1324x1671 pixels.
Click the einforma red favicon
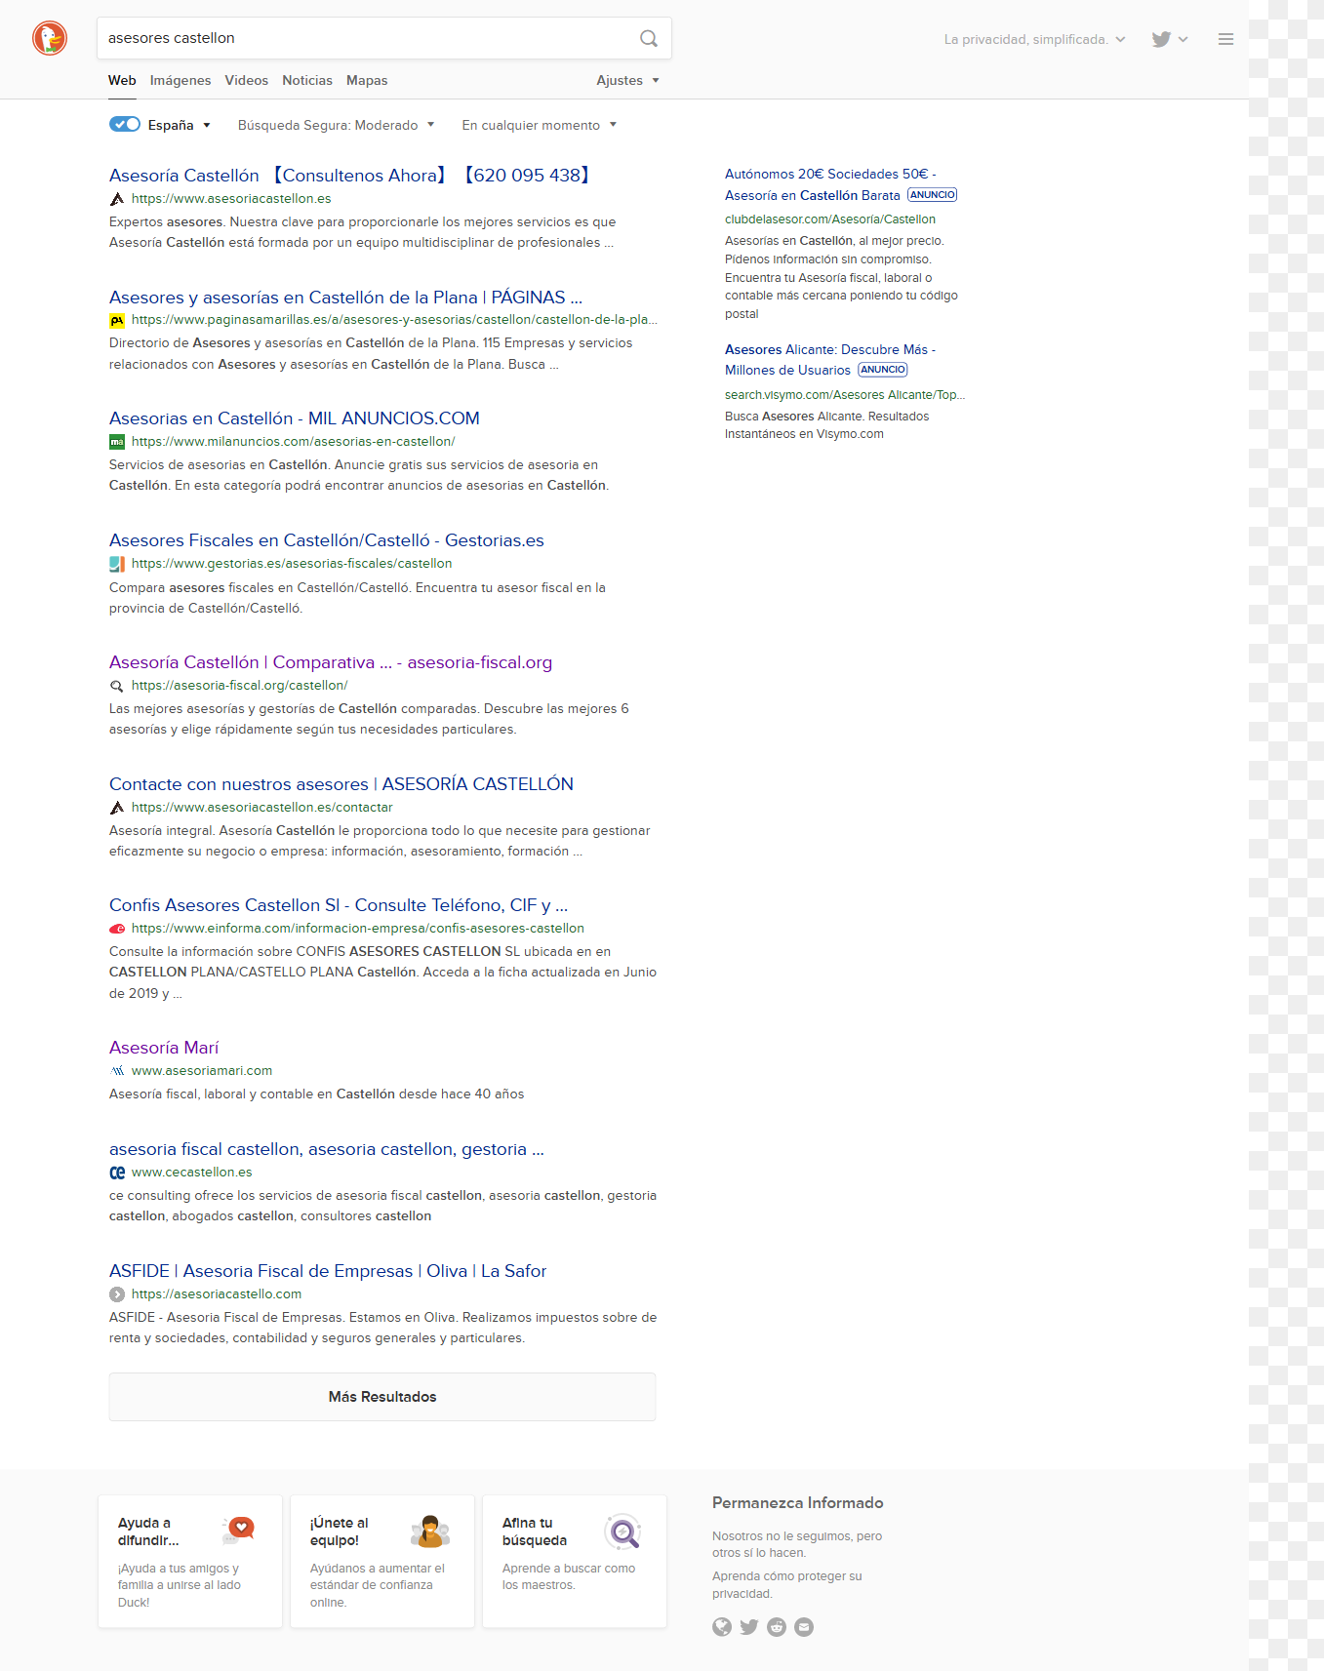[x=117, y=929]
